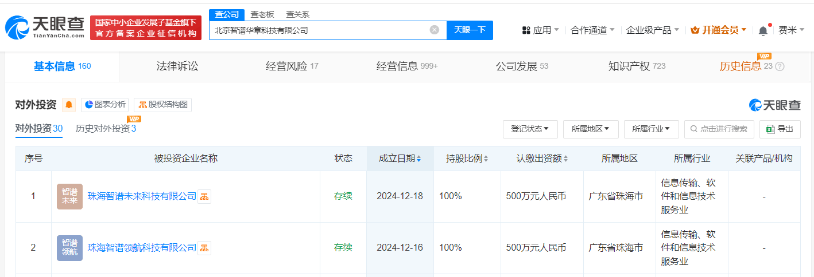Expand the 所属行业 filter dropdown

click(x=651, y=129)
